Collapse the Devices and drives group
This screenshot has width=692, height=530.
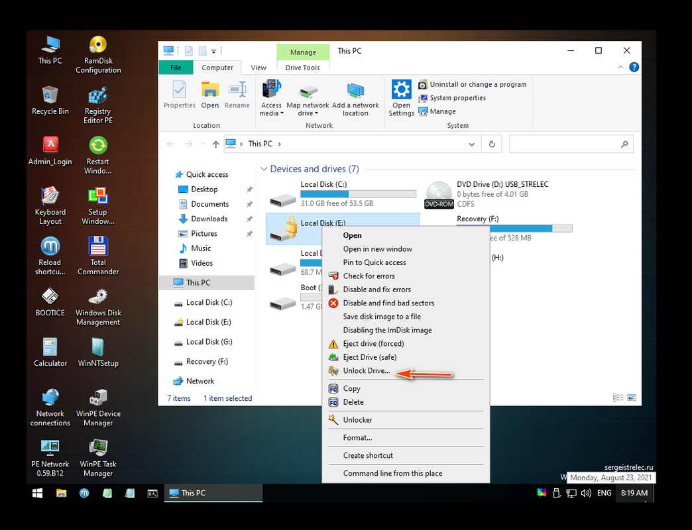point(264,169)
